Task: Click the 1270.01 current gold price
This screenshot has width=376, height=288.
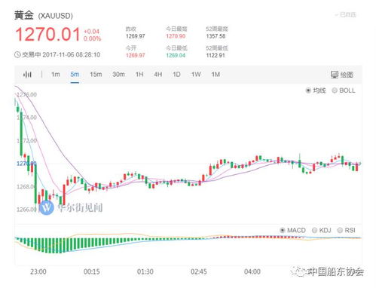Action: [x=47, y=34]
